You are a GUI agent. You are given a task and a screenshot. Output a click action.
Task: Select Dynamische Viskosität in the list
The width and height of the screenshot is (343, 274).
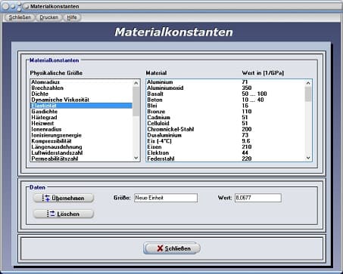(81, 100)
